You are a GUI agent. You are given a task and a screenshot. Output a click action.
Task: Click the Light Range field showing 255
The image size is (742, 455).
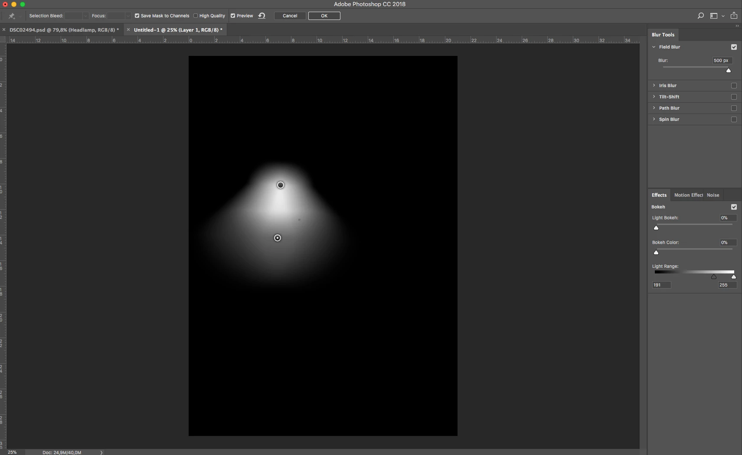pyautogui.click(x=727, y=285)
